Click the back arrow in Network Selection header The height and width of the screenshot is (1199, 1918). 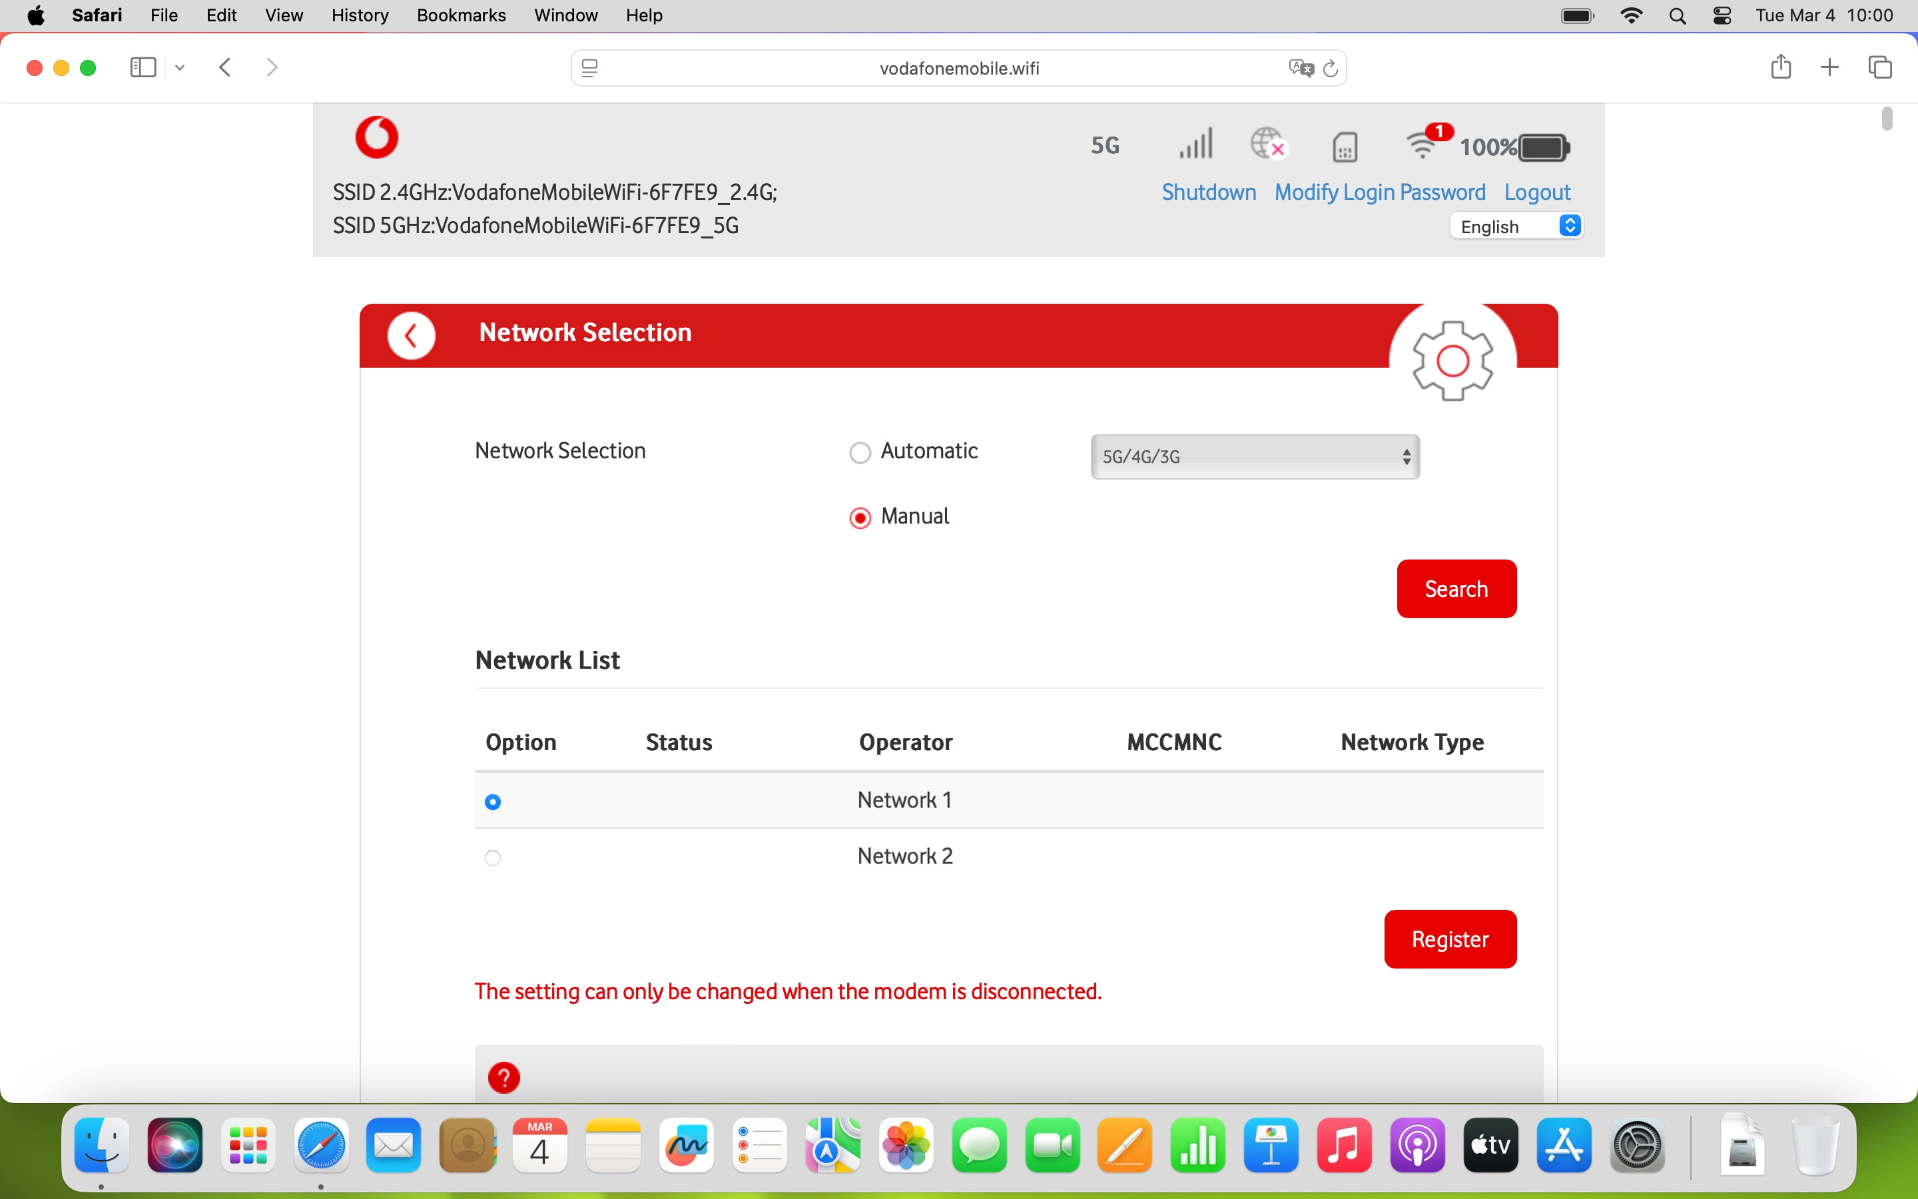412,334
